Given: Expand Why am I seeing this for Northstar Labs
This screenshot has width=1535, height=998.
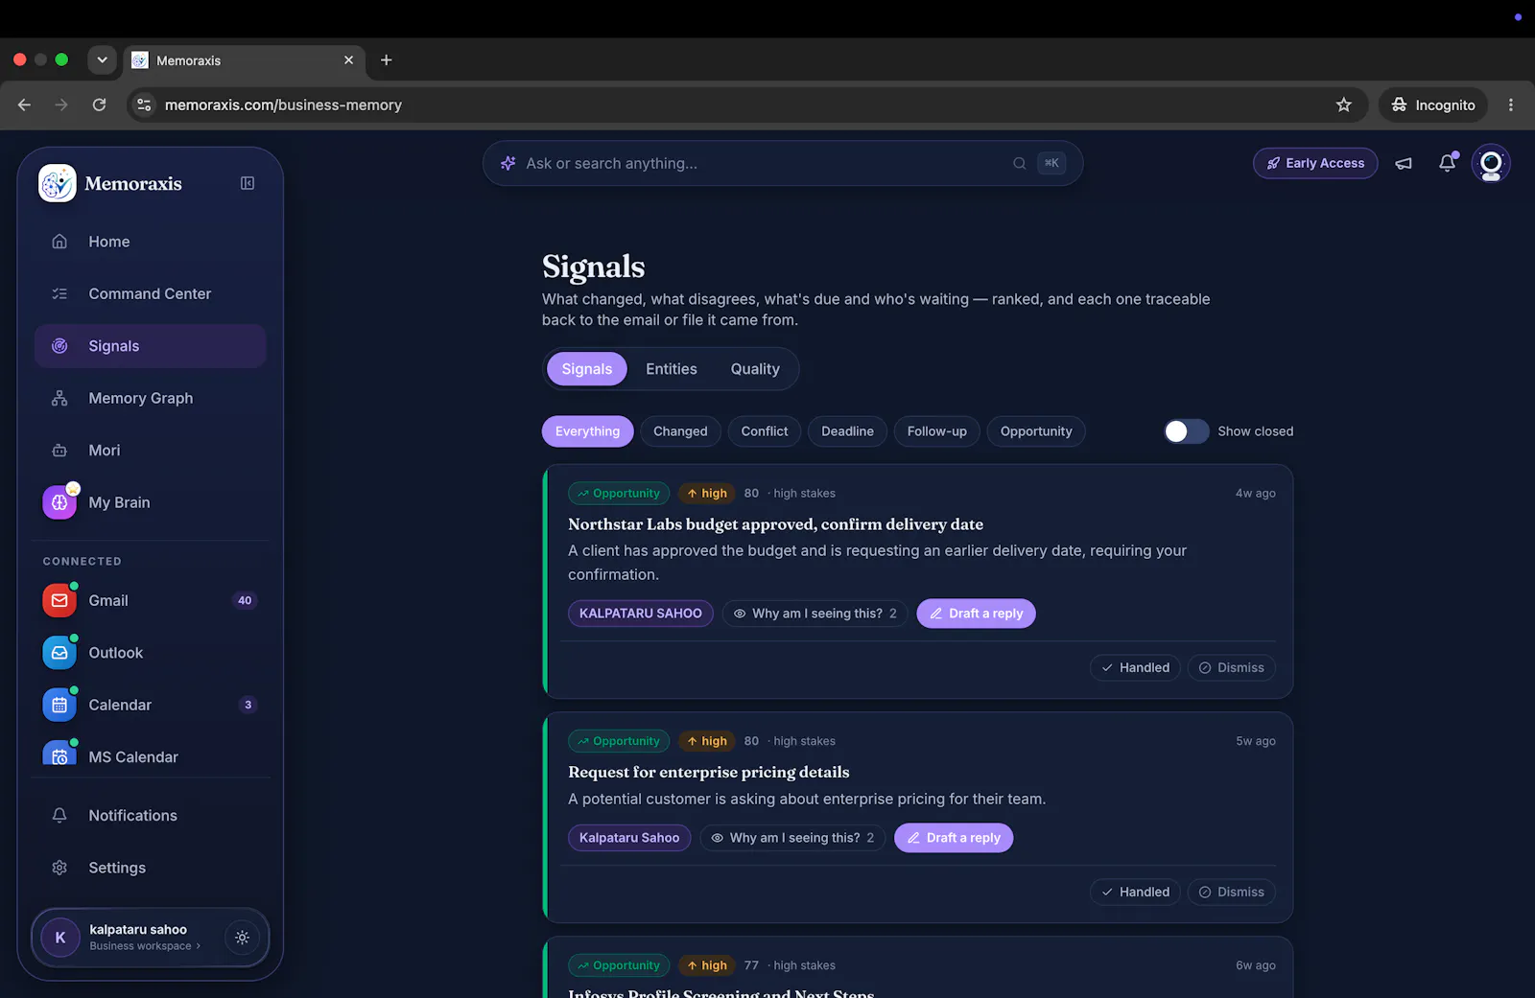Looking at the screenshot, I should click(815, 614).
